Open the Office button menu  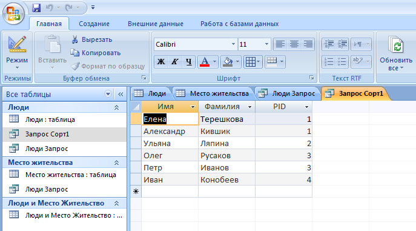[13, 13]
